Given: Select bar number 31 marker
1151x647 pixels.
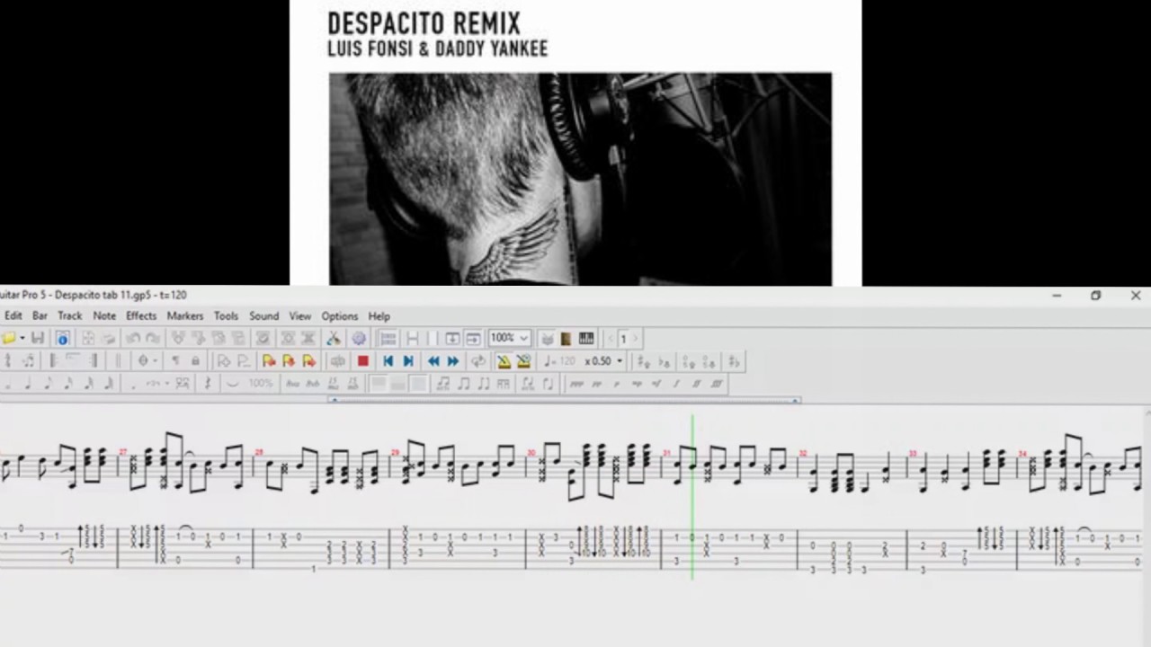Looking at the screenshot, I should coord(666,453).
